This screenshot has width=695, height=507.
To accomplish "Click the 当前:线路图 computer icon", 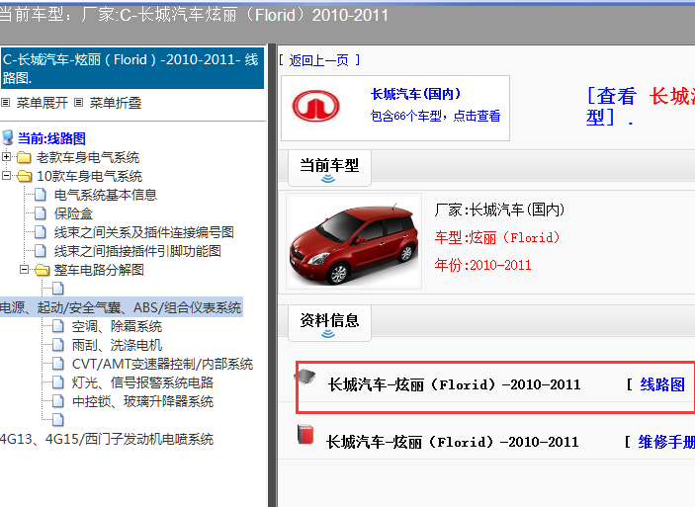I will (8, 137).
